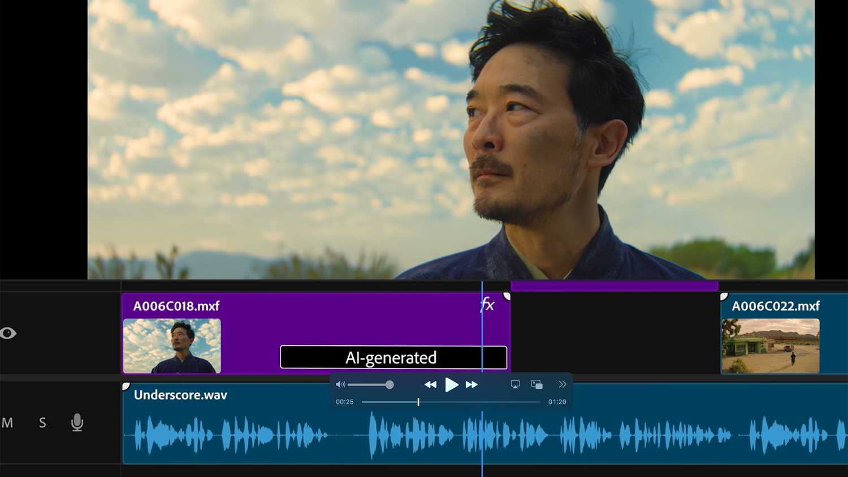Viewport: 848px width, 477px height.
Task: Toggle video track visibility with the eye icon
Action: tap(8, 334)
